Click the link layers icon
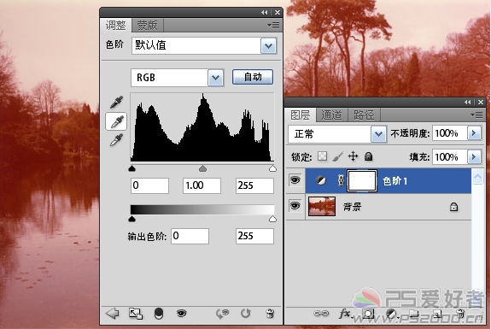The height and width of the screenshot is (329, 491). coord(321,313)
